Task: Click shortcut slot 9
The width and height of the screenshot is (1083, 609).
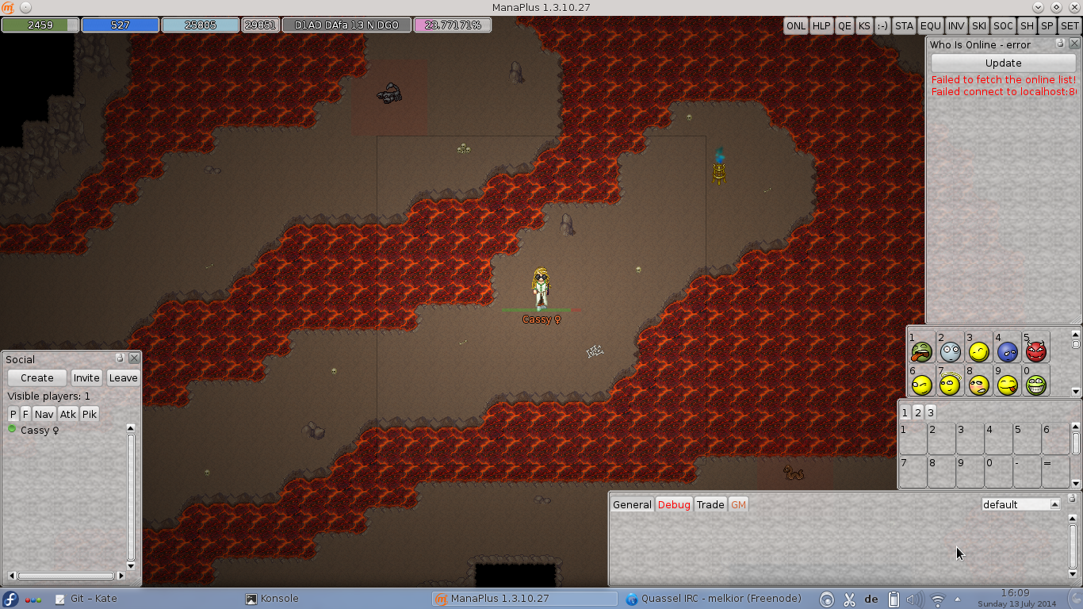Action: [970, 472]
